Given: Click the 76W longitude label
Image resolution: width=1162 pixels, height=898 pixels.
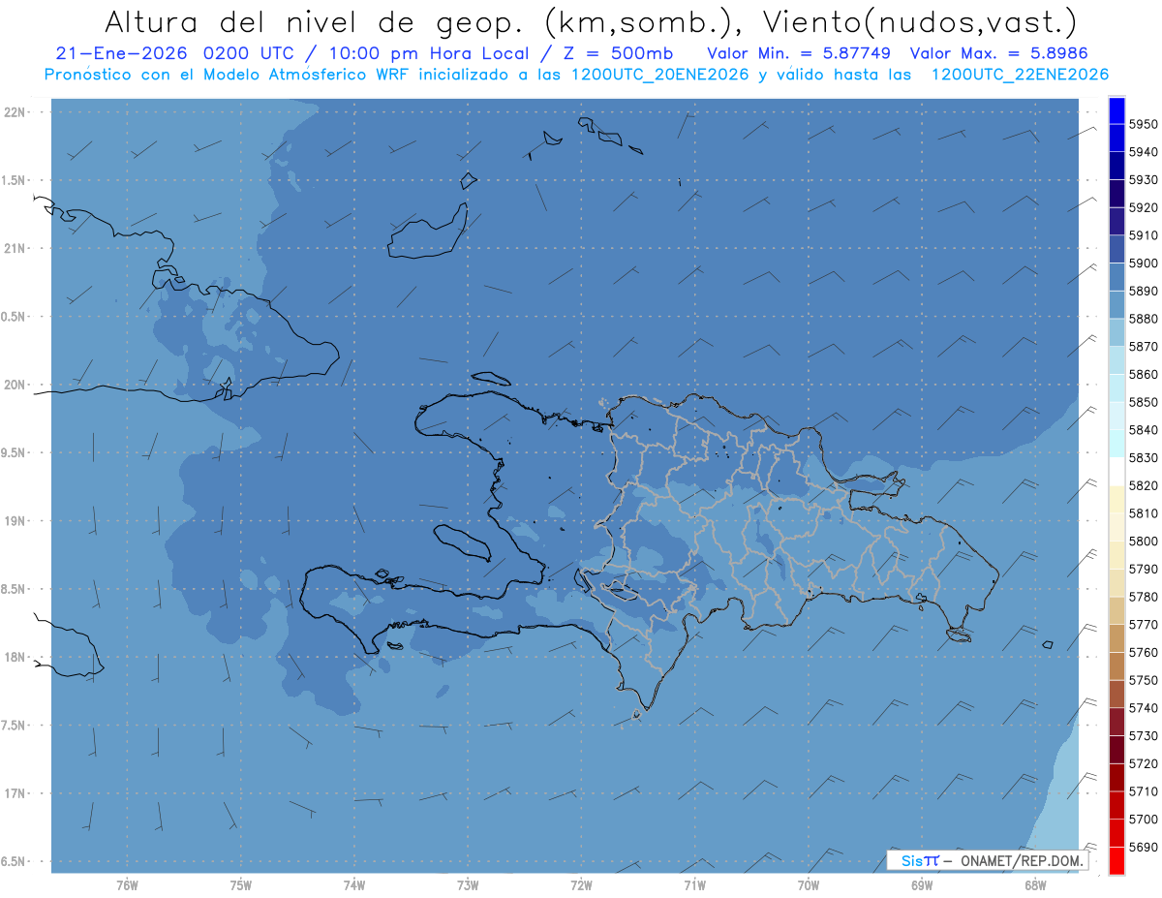Looking at the screenshot, I should tap(127, 885).
